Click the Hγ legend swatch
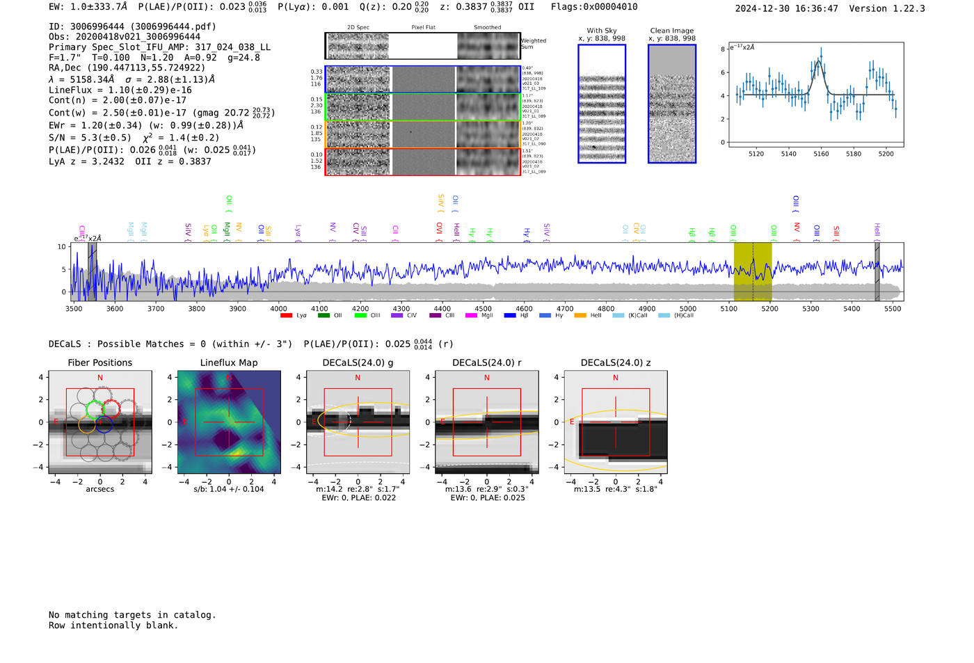Screen dimensions: 974x663 click(545, 316)
